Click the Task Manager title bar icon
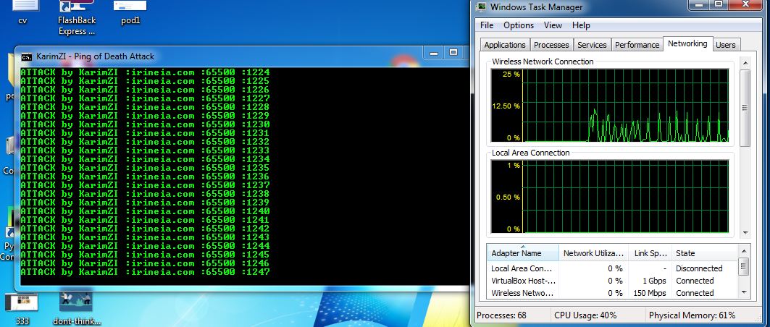Screen dimensions: 770x327 [x=482, y=7]
